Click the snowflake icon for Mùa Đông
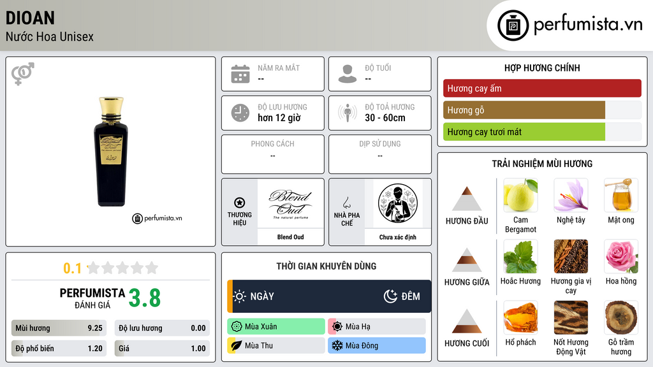 [x=337, y=346]
